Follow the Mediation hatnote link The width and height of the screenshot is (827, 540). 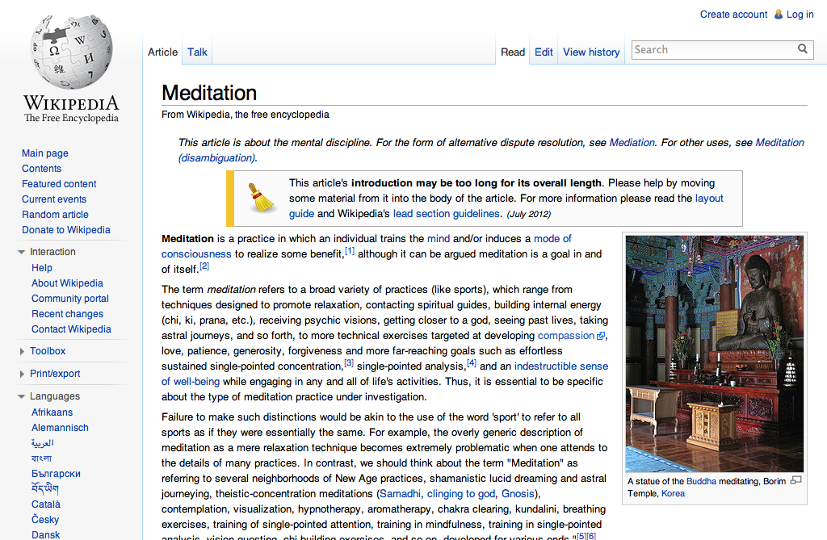point(632,142)
